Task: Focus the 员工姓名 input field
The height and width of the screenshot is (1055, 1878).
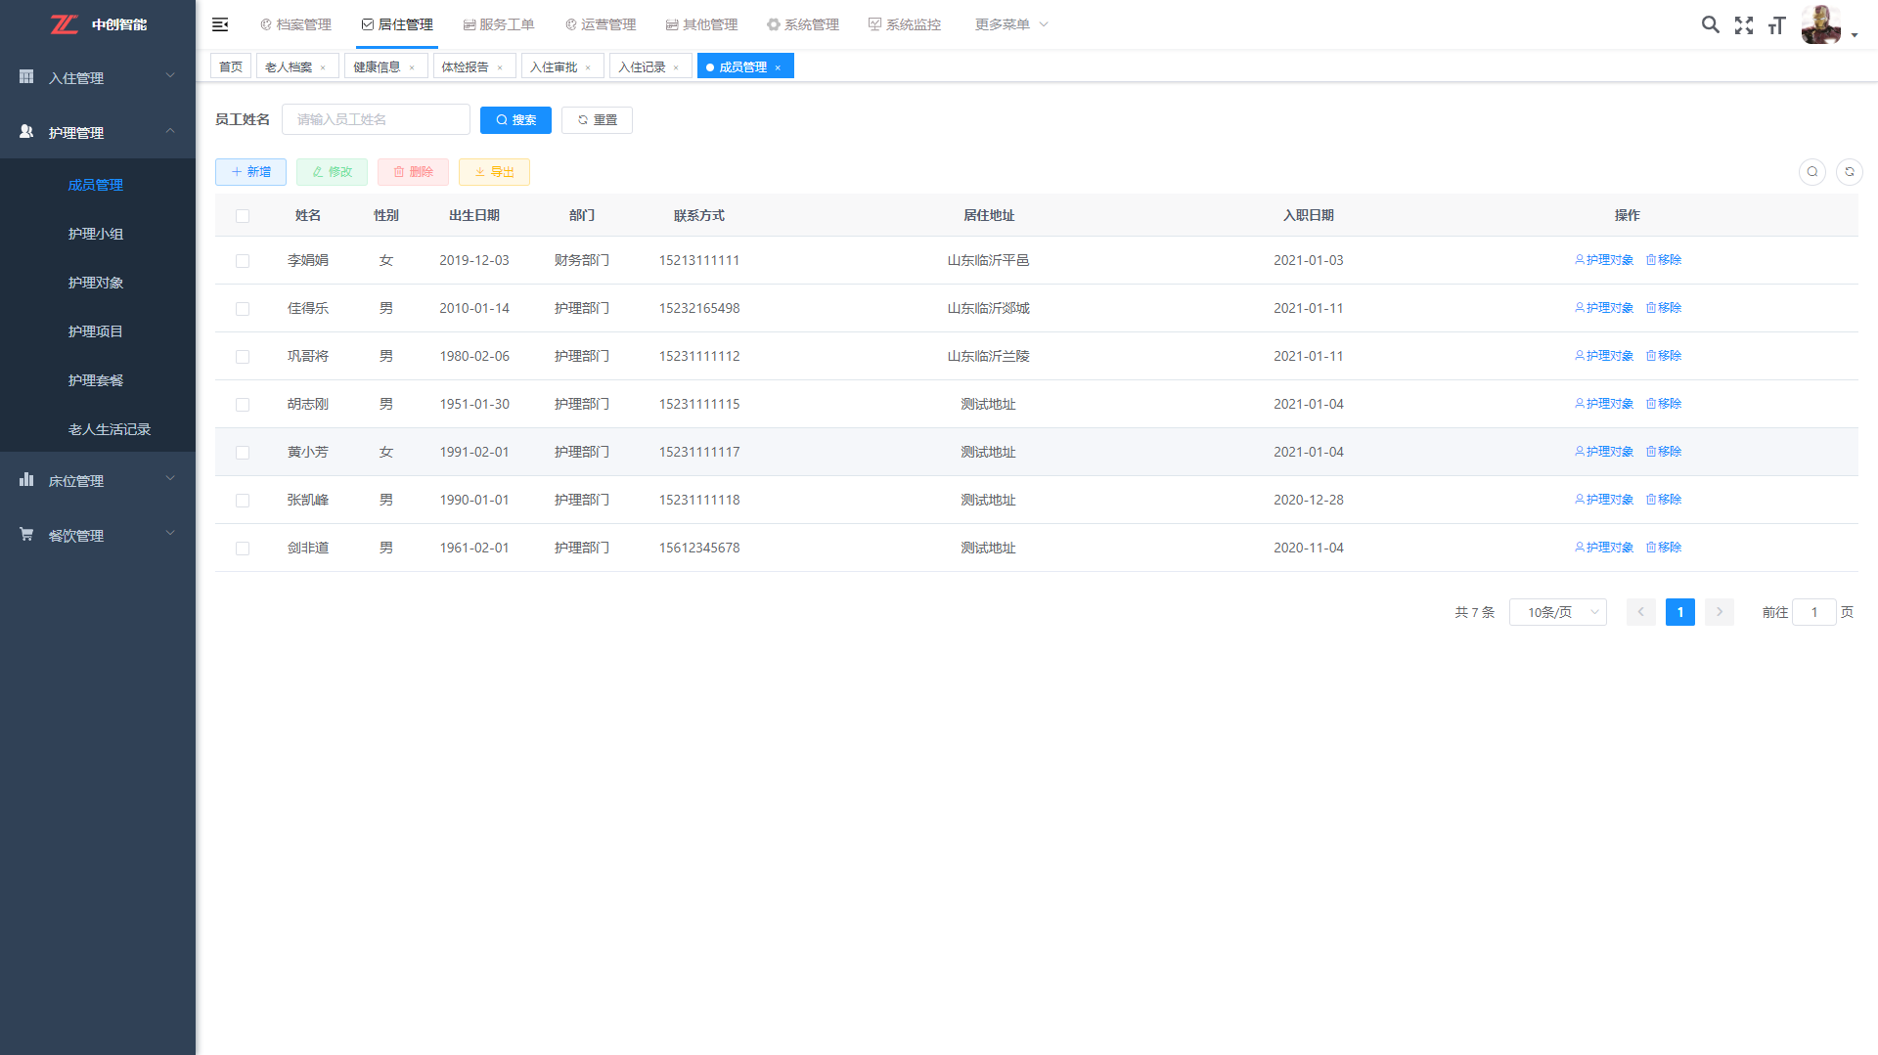Action: point(376,119)
